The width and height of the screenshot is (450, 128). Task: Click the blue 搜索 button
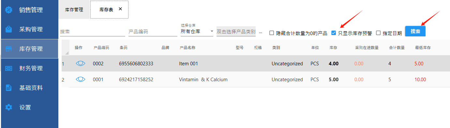tap(415, 32)
